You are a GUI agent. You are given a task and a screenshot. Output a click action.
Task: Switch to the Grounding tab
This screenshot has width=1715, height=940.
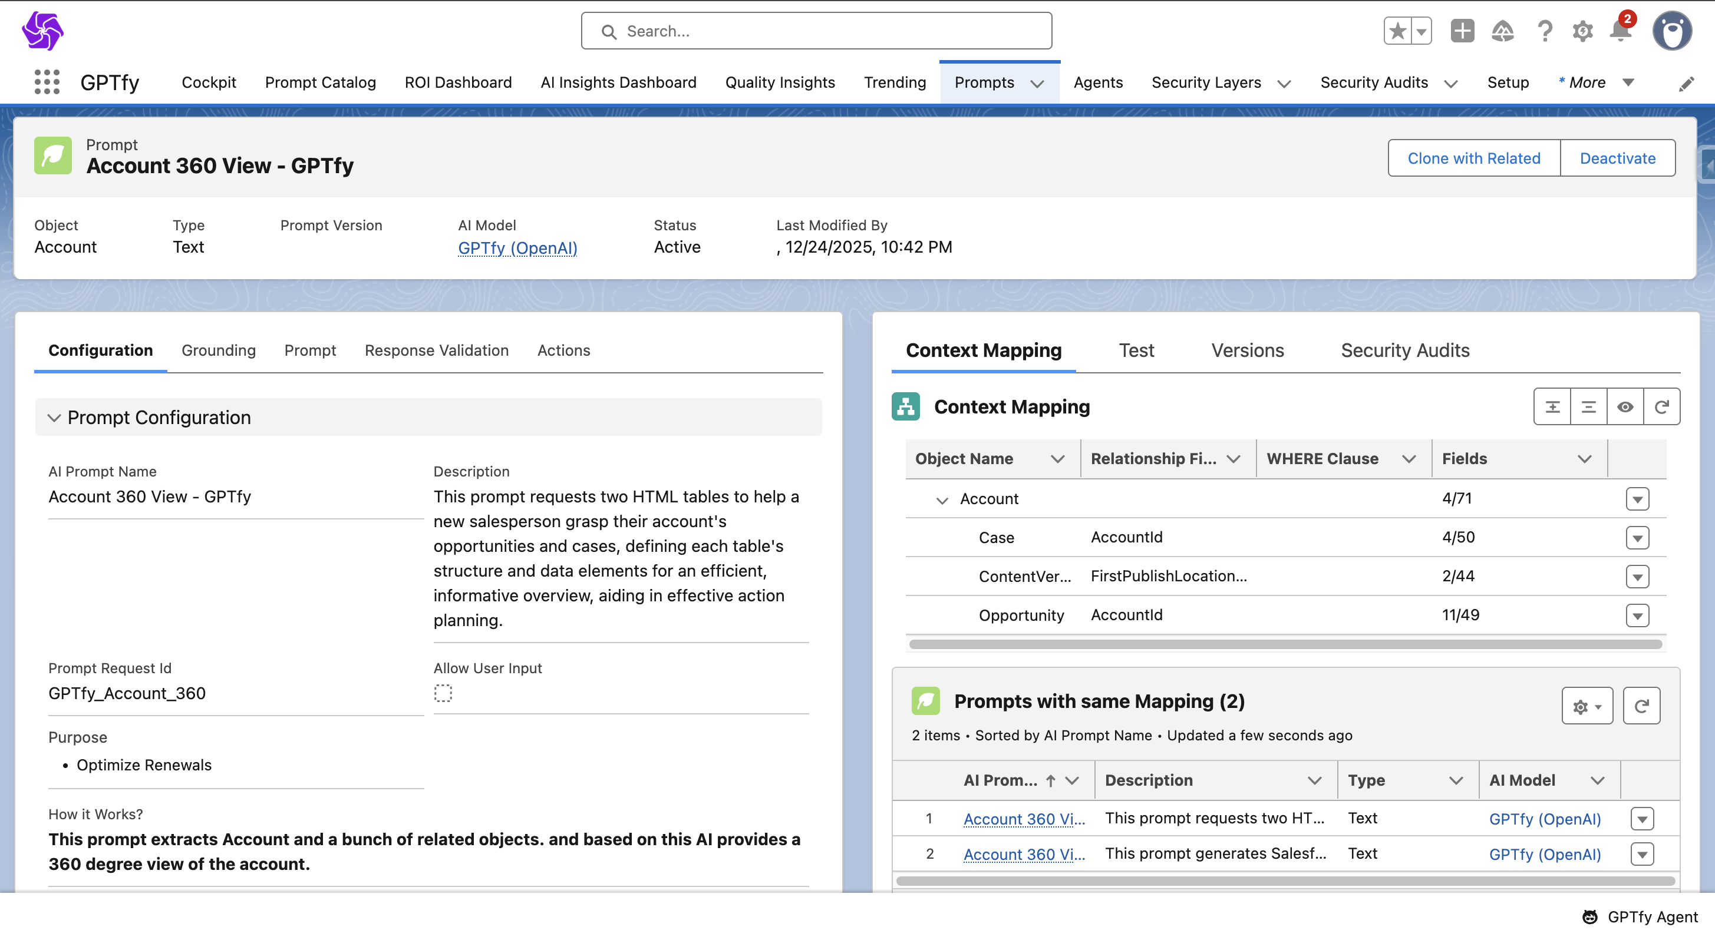click(x=219, y=350)
